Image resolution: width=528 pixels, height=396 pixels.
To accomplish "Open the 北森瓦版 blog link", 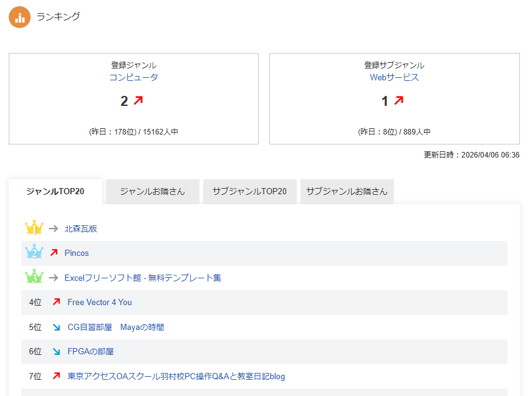I will point(81,229).
